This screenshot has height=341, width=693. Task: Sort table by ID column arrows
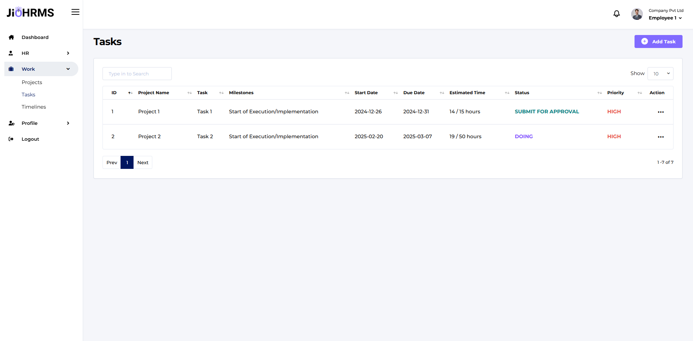(x=130, y=93)
